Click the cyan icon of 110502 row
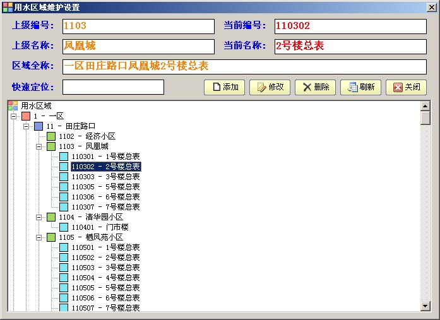The height and width of the screenshot is (320, 440). click(x=64, y=258)
